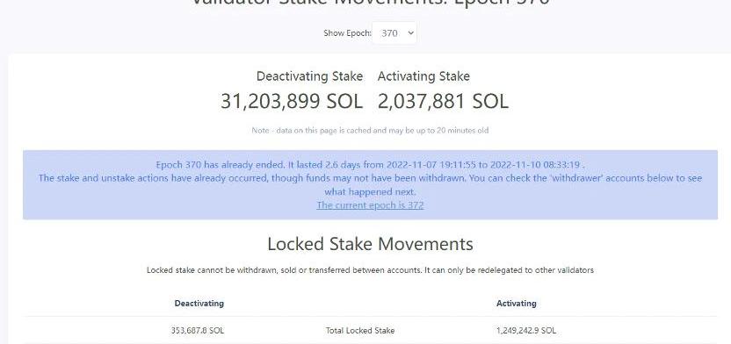Click the Activating column header

pos(516,304)
